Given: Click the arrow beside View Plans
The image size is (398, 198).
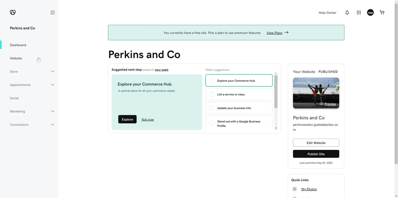Looking at the screenshot, I should coord(286,32).
